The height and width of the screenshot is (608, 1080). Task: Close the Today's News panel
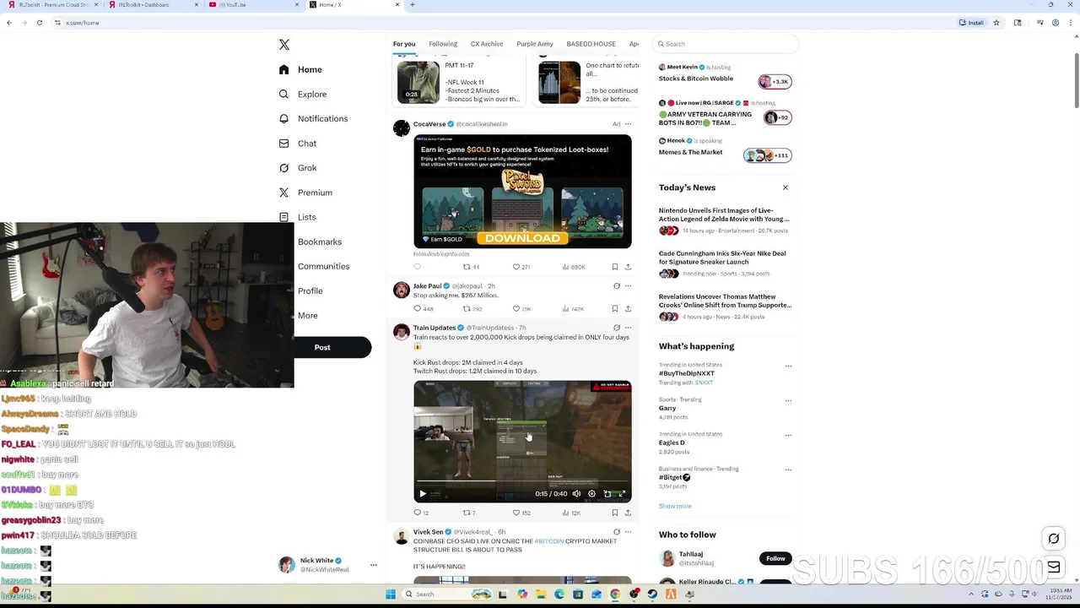786,187
